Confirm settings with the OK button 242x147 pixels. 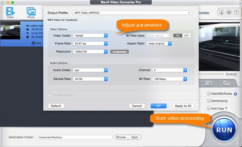coord(158,106)
